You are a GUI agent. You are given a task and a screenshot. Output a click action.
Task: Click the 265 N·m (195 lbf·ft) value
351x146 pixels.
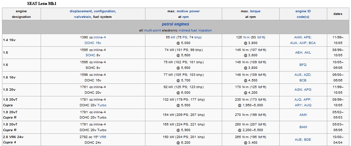[251, 137]
